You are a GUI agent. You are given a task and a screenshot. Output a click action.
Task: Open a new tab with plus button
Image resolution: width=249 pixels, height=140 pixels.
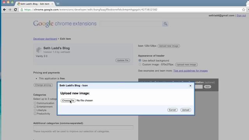[58, 4]
